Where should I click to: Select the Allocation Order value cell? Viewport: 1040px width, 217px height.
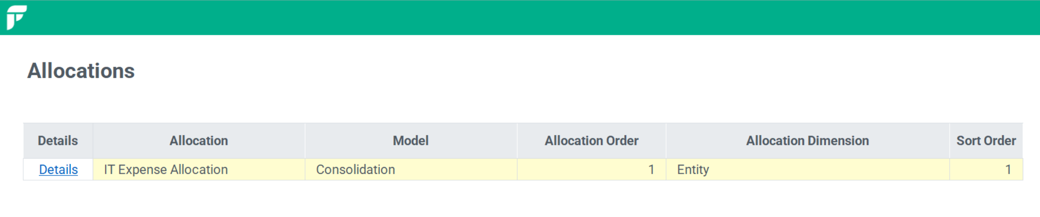[x=592, y=170]
